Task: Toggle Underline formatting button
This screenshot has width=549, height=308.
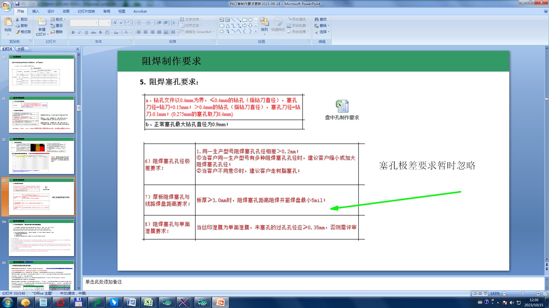Action: (86, 32)
